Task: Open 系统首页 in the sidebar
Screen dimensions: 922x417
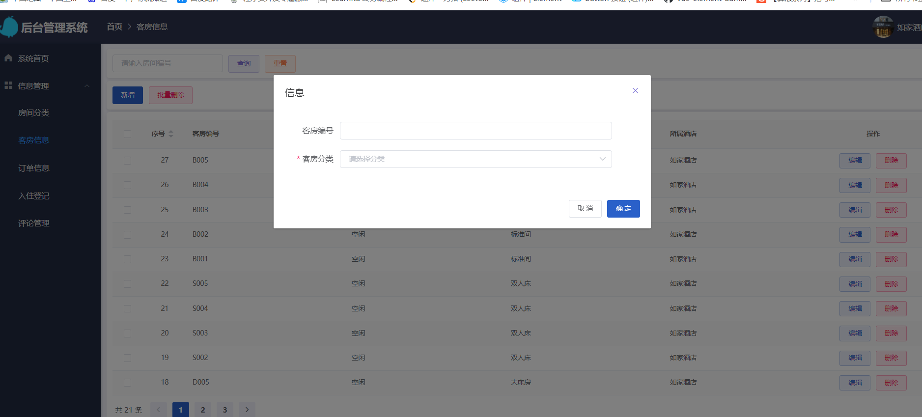Action: click(33, 58)
